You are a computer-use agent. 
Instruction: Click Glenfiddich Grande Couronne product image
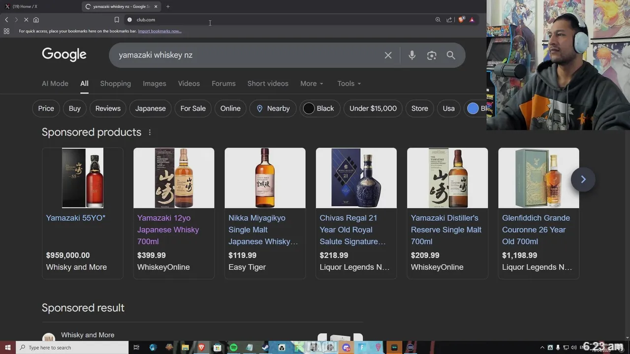click(x=538, y=178)
